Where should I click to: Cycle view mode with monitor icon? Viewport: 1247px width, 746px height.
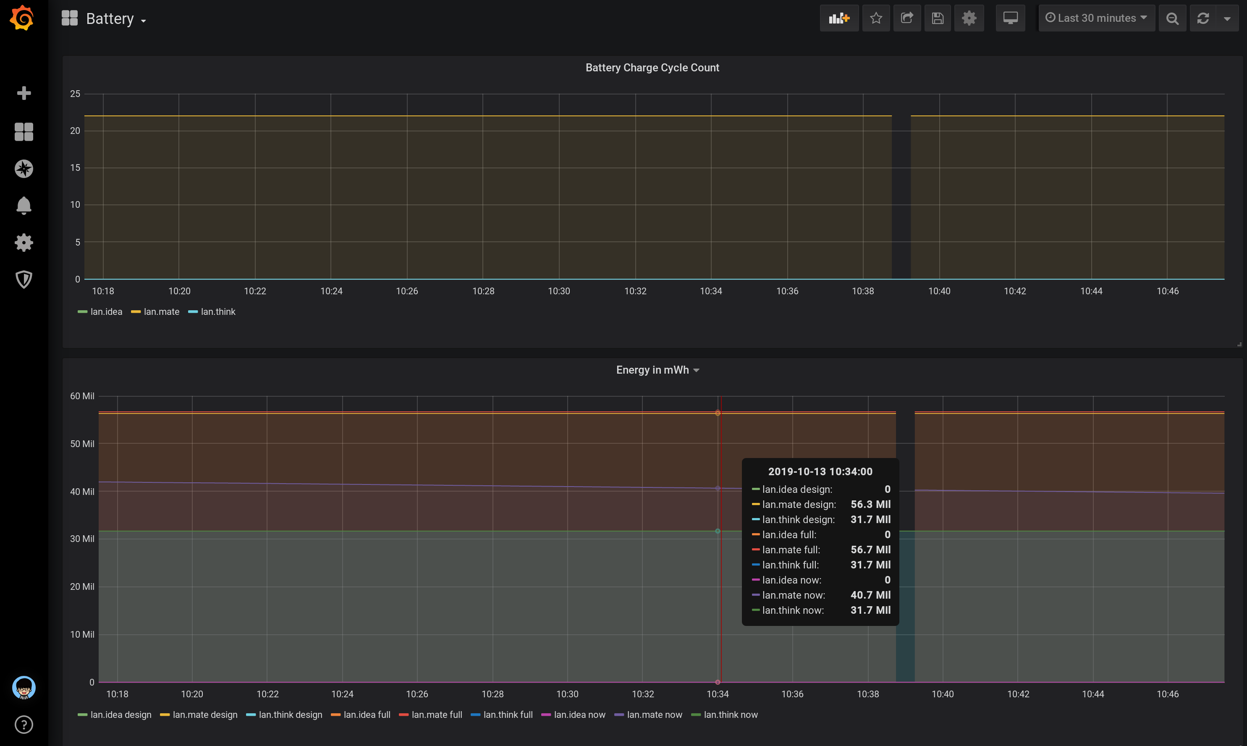[1010, 18]
